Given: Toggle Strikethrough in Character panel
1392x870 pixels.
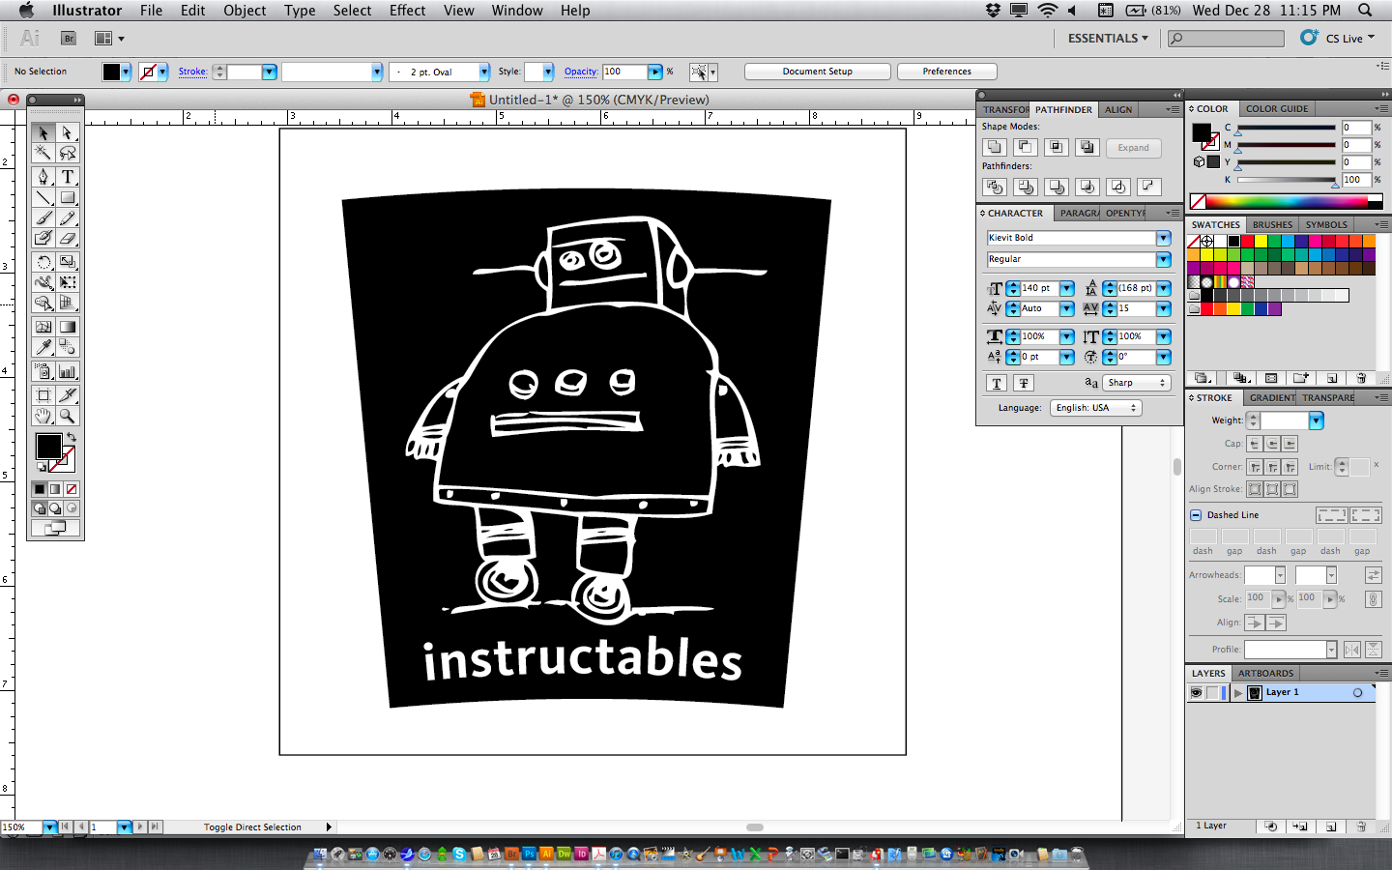Looking at the screenshot, I should [x=1024, y=383].
